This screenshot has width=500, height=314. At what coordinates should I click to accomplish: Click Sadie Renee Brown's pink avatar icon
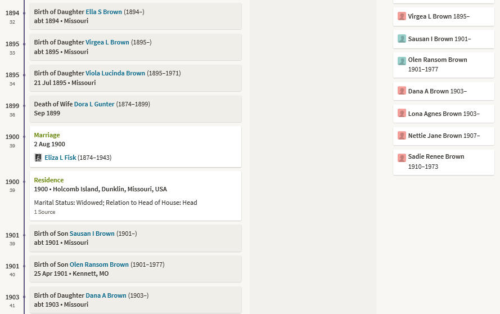402,158
